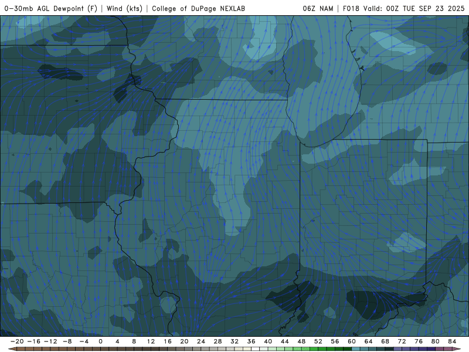Click the 12 legend value
The height and width of the screenshot is (352, 469).
(x=151, y=341)
